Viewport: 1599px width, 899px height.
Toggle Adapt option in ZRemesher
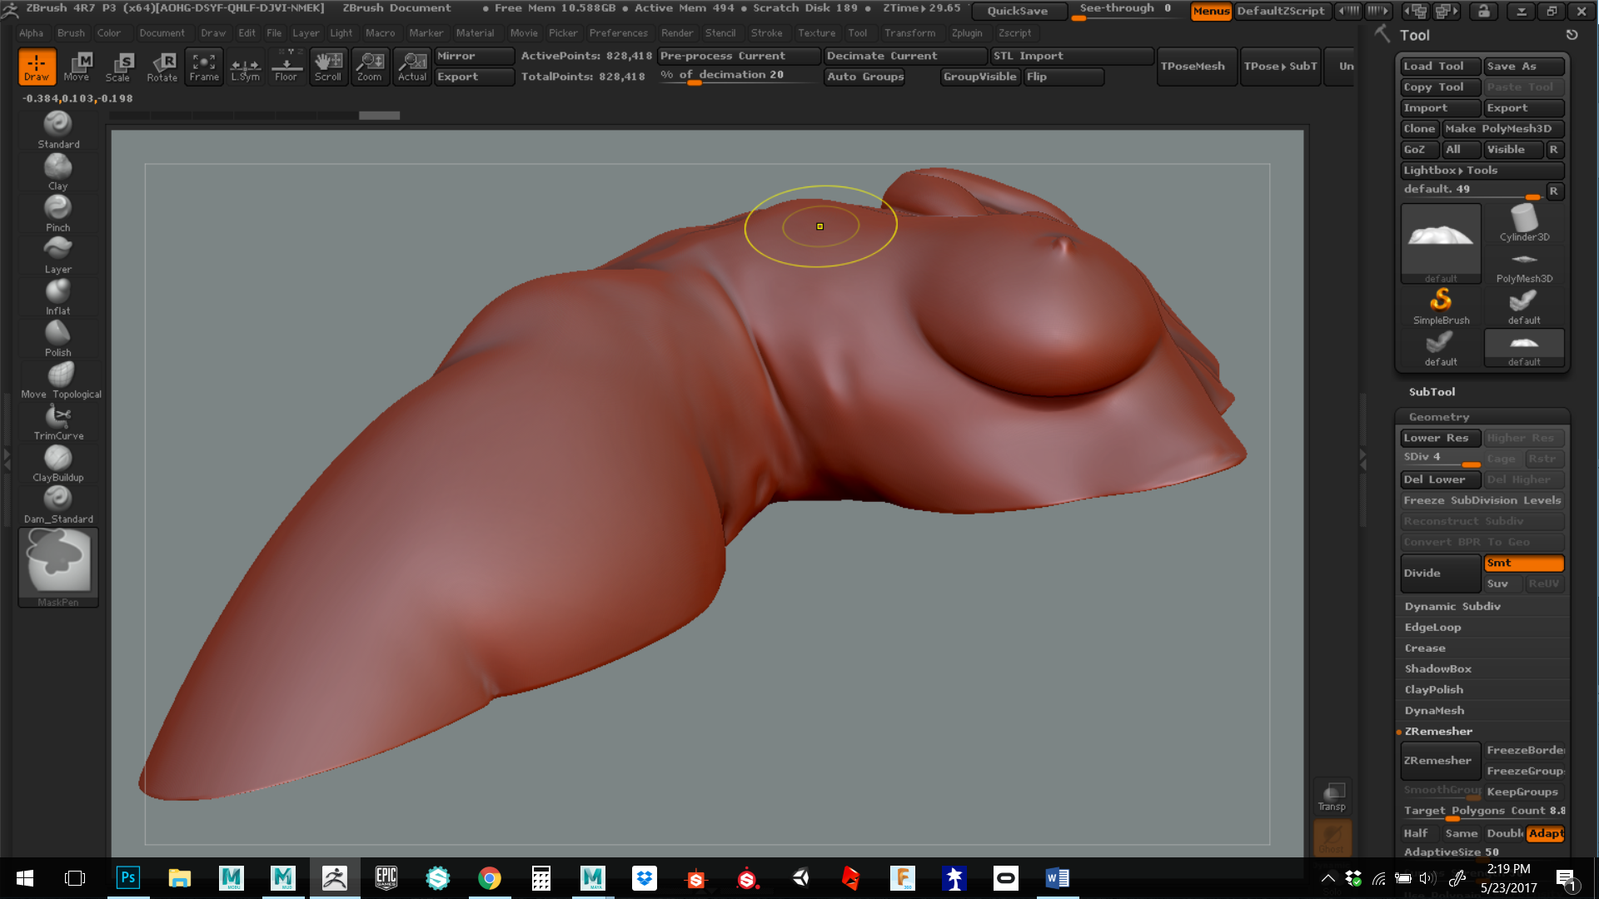tap(1545, 834)
